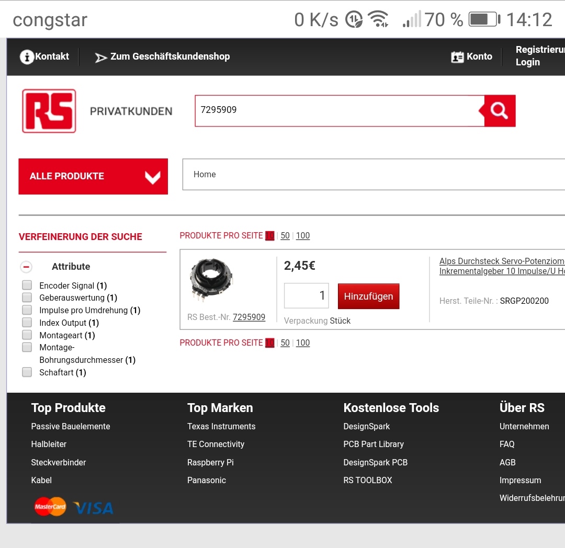
Task: Click the RS logo
Action: [49, 111]
